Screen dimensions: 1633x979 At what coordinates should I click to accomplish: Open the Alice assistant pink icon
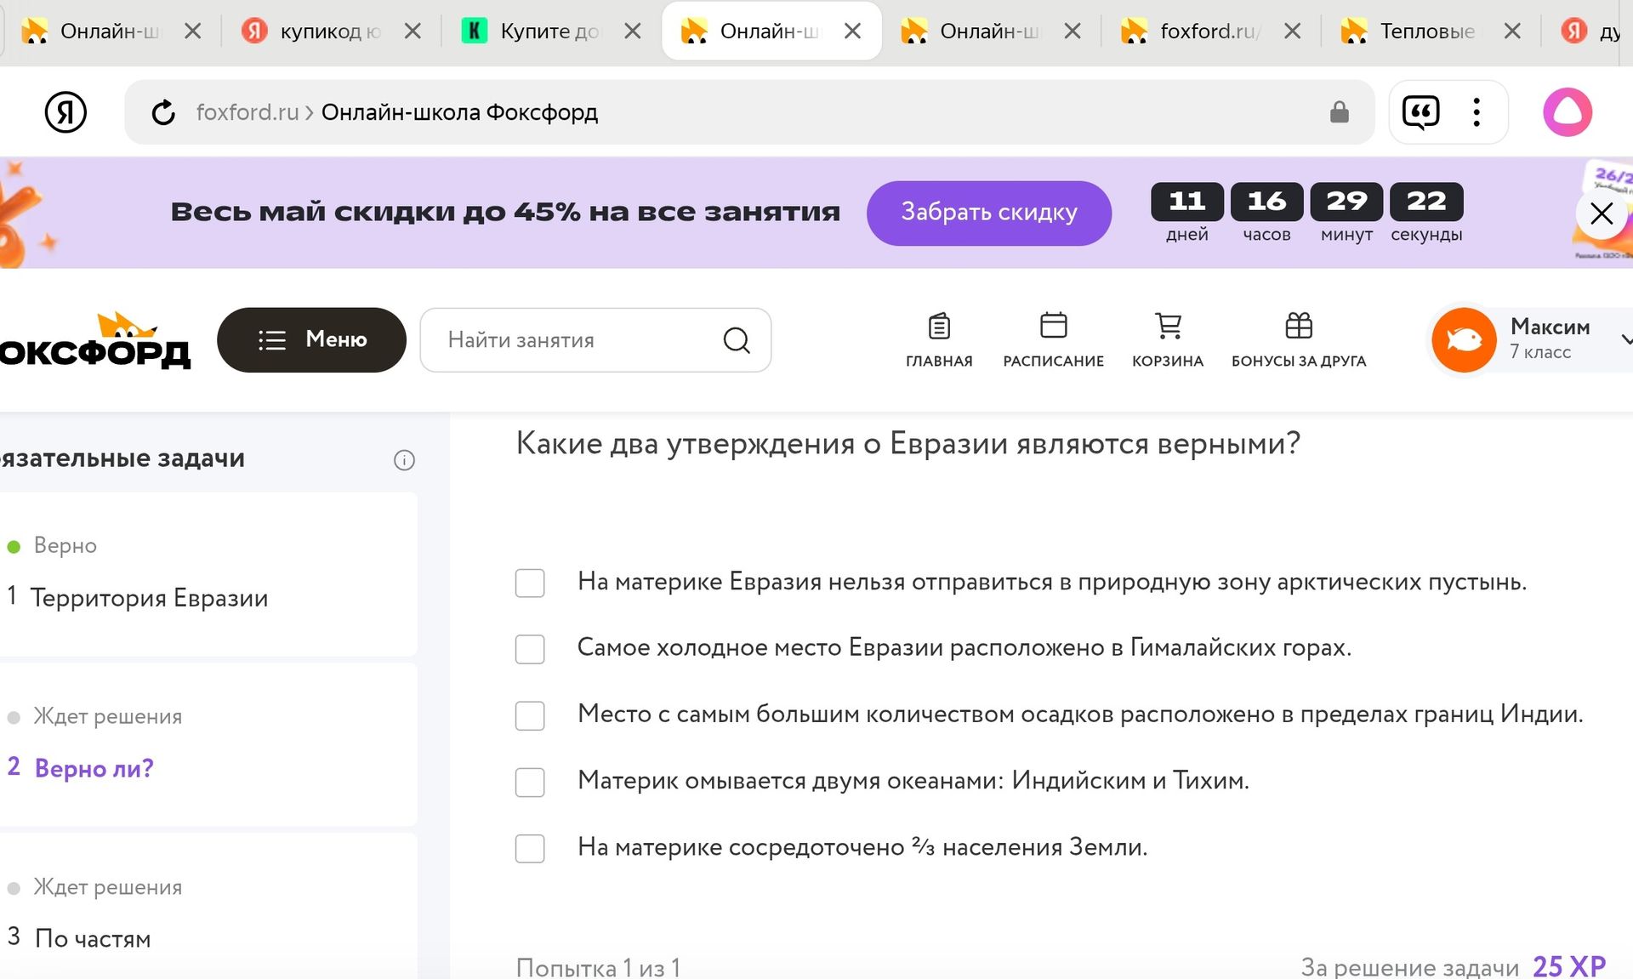[x=1568, y=112]
